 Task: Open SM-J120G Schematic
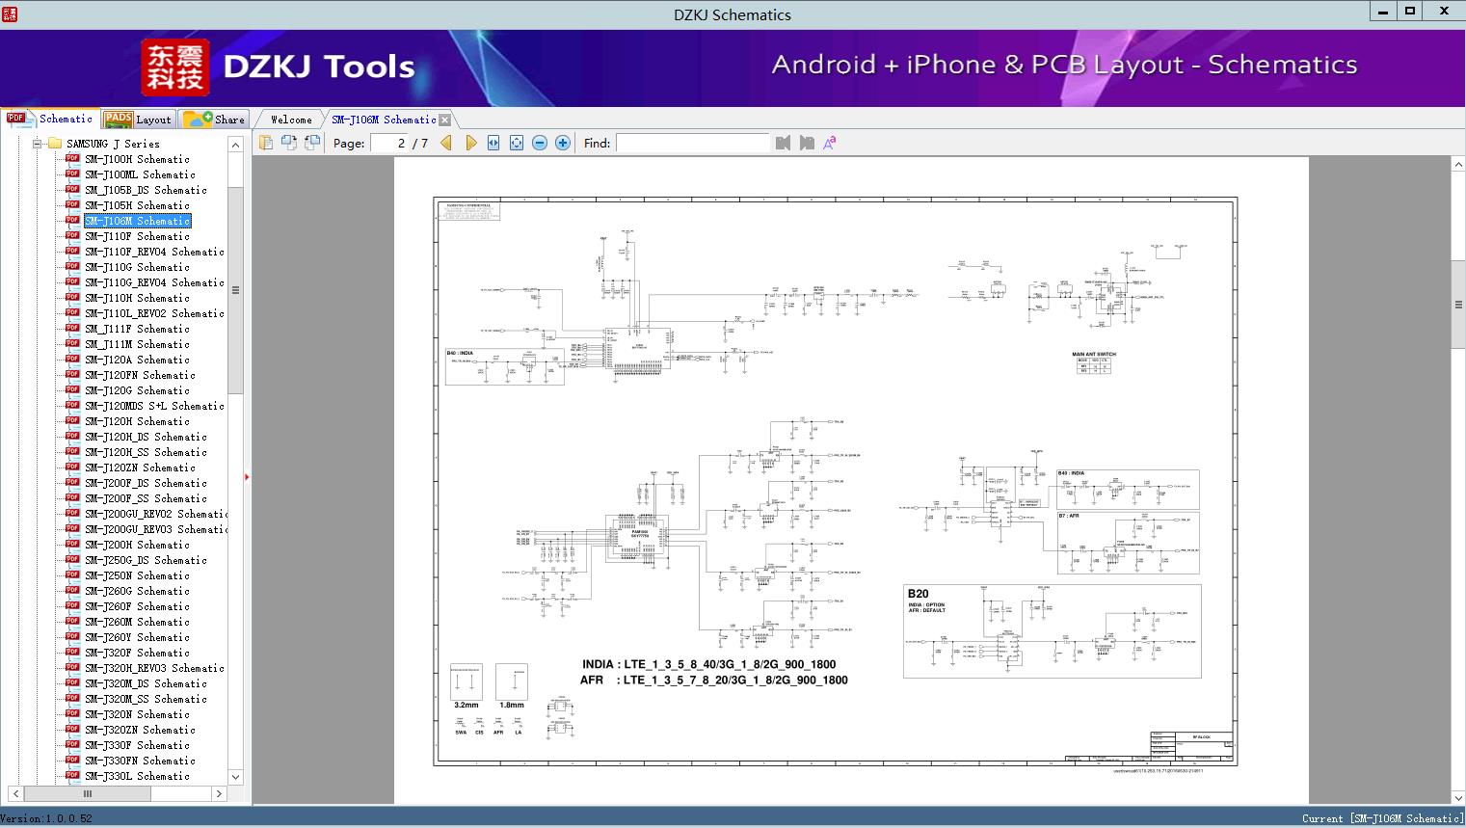click(137, 390)
